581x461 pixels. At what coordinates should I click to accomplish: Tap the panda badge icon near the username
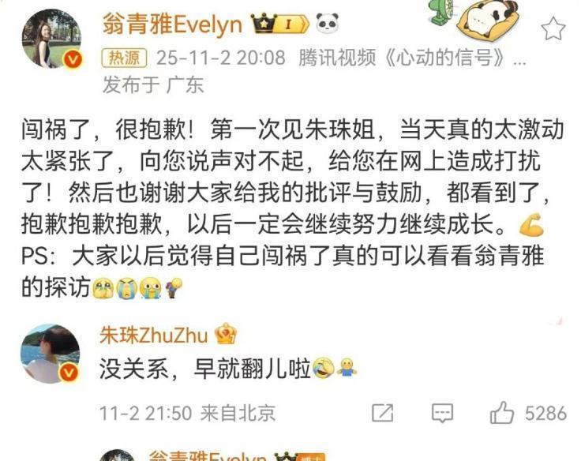coord(328,23)
